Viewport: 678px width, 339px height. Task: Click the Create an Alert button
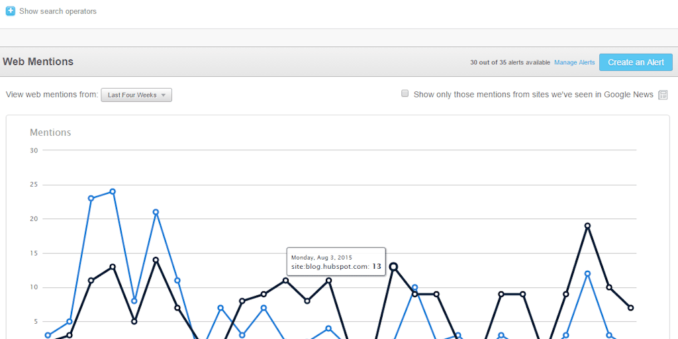(636, 62)
